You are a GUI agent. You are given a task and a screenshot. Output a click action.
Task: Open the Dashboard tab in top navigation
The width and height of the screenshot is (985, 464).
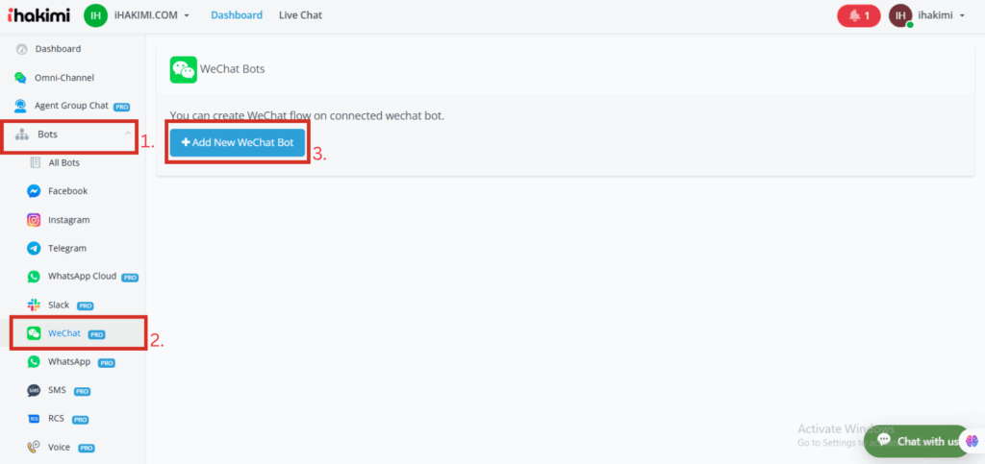pos(237,15)
